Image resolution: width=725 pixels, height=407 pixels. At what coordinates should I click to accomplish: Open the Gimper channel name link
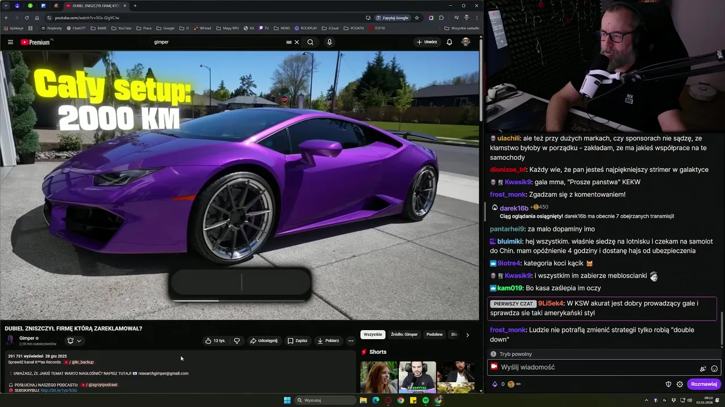27,338
